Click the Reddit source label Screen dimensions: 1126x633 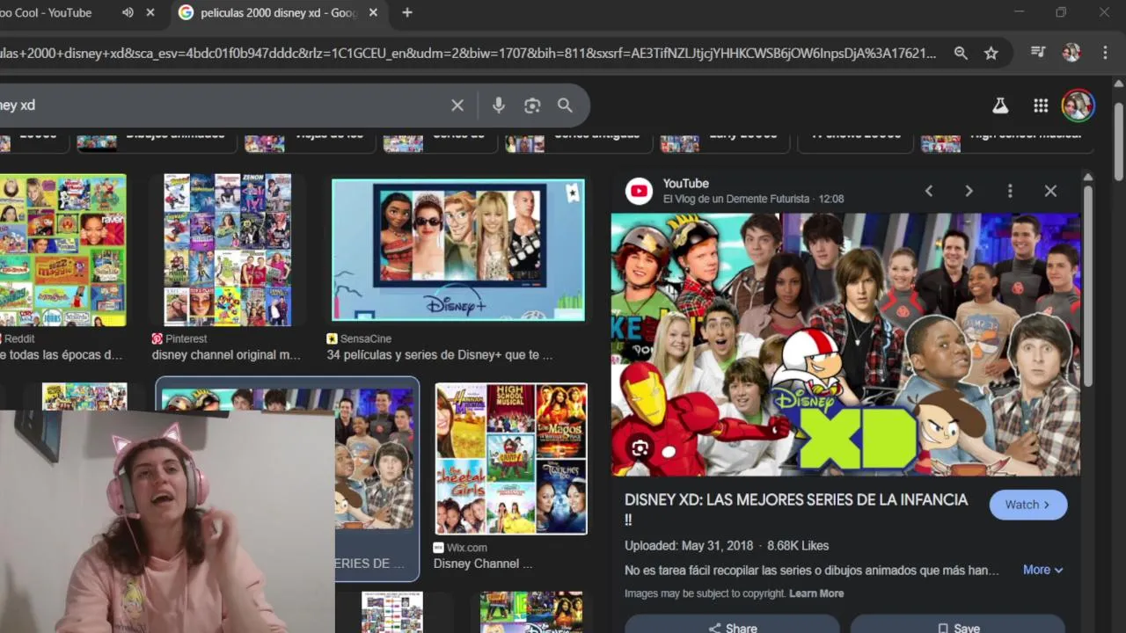(x=19, y=338)
